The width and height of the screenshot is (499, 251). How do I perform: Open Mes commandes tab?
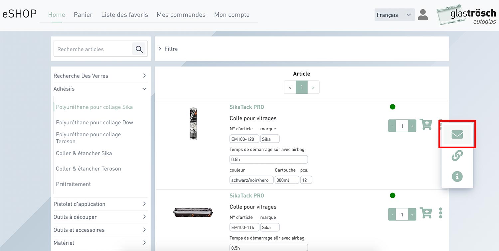[181, 15]
